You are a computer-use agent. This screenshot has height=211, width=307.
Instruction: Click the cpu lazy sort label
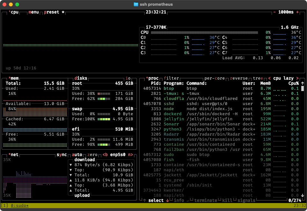pyautogui.click(x=283, y=78)
